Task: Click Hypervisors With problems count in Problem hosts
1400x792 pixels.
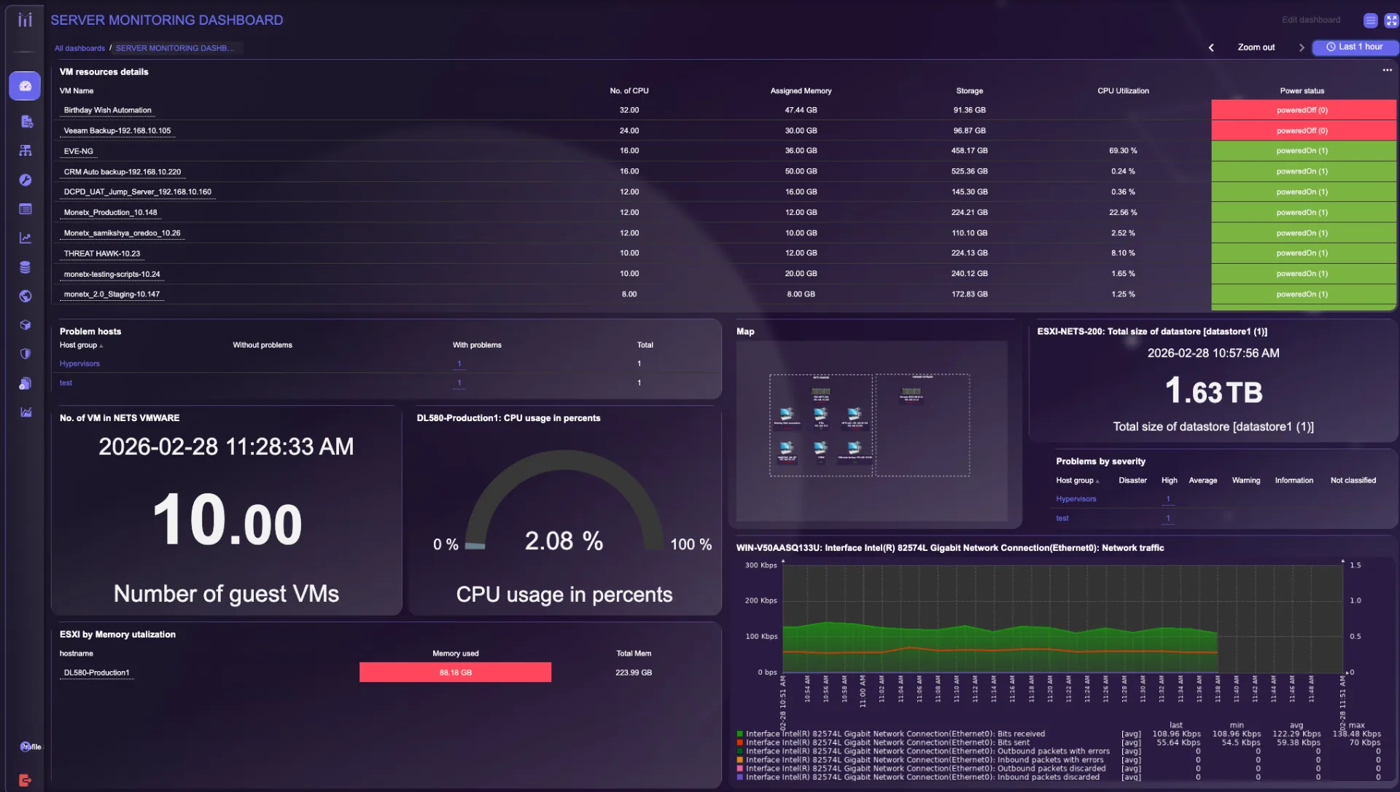Action: 459,364
